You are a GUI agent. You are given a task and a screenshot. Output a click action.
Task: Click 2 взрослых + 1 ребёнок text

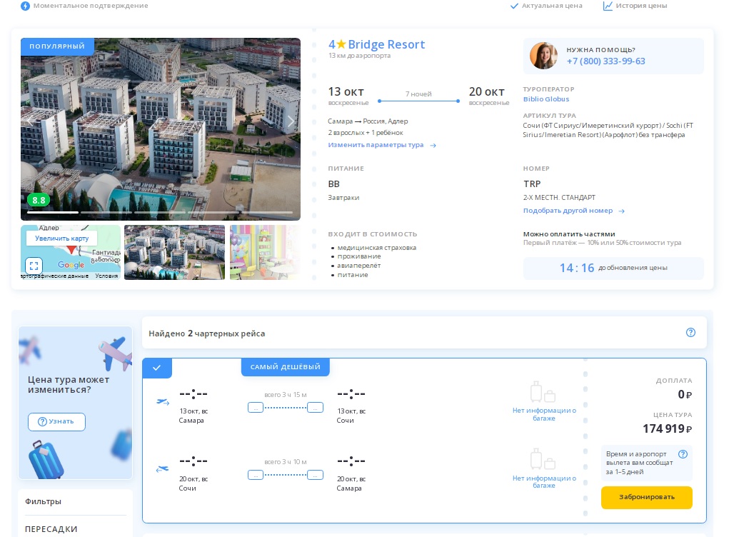pyautogui.click(x=366, y=133)
